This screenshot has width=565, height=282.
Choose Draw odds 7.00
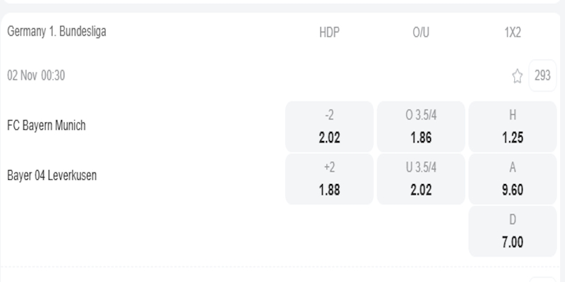tap(513, 231)
